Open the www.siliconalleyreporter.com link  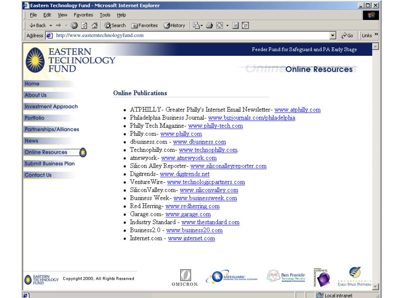[228, 166]
